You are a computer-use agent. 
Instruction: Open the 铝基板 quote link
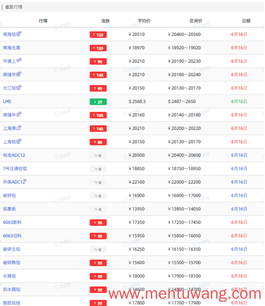click(9, 209)
